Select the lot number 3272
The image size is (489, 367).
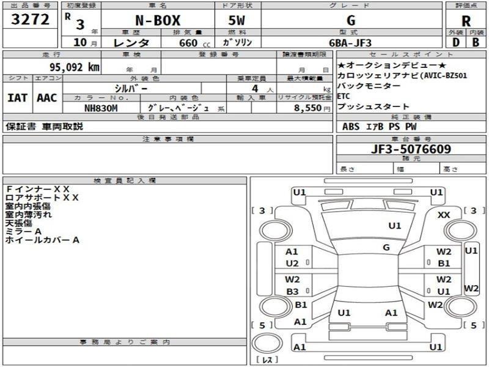(30, 19)
